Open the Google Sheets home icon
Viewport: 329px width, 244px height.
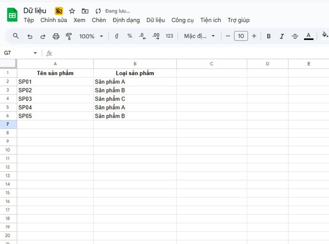pyautogui.click(x=12, y=15)
